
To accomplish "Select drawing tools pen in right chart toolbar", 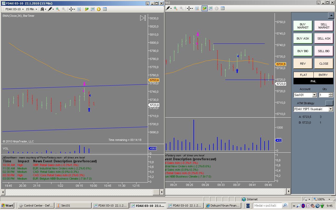I will [x=169, y=8].
